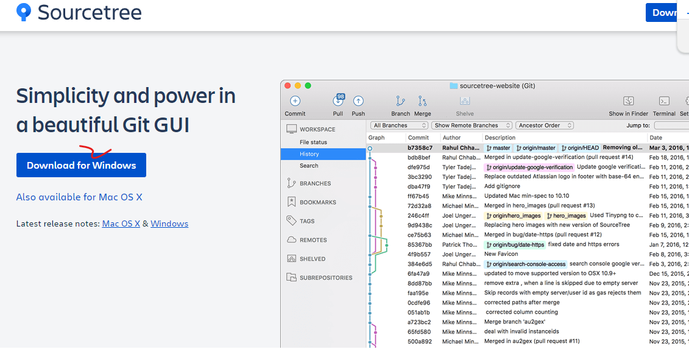Screen dimensions: 689x352
Task: Click the origin/HEAD branch label
Action: click(x=580, y=148)
